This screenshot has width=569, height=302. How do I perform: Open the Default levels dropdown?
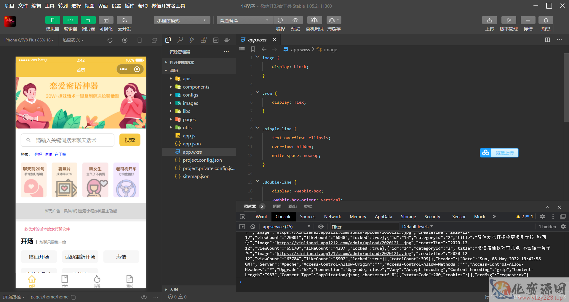(417, 226)
